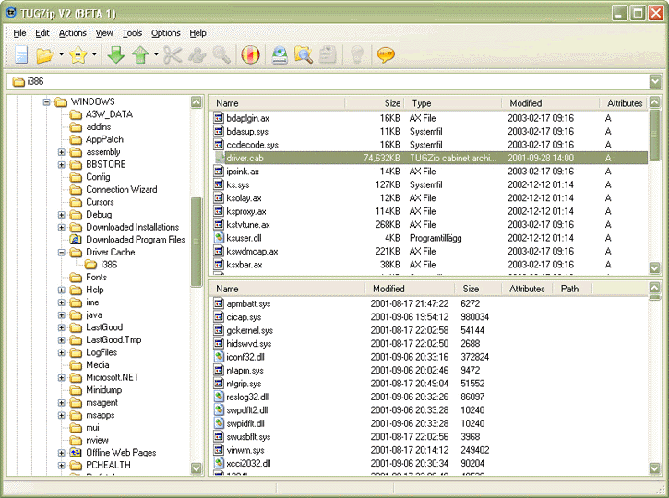Image resolution: width=669 pixels, height=498 pixels.
Task: Open the Edit menu
Action: [x=42, y=33]
